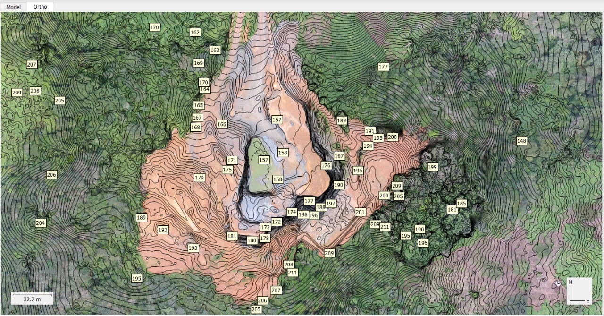Select the 174 contour label

click(x=292, y=212)
